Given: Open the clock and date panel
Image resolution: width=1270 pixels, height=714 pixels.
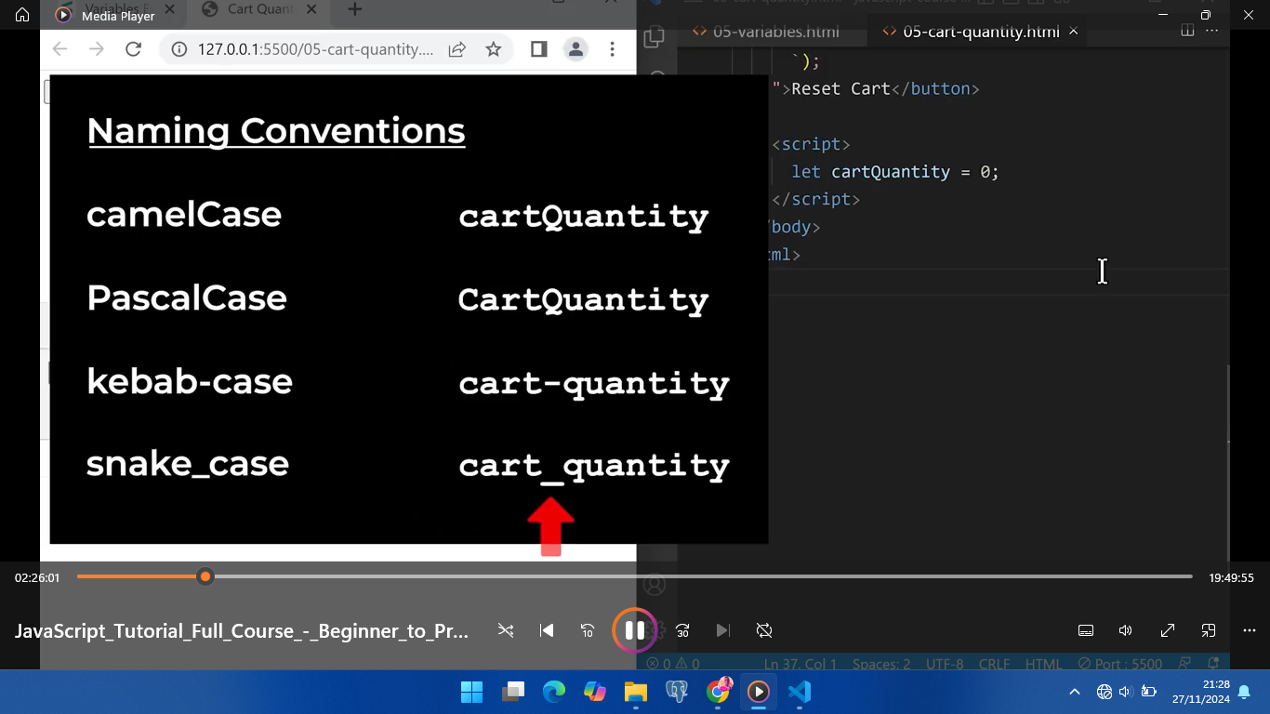Looking at the screenshot, I should point(1200,692).
